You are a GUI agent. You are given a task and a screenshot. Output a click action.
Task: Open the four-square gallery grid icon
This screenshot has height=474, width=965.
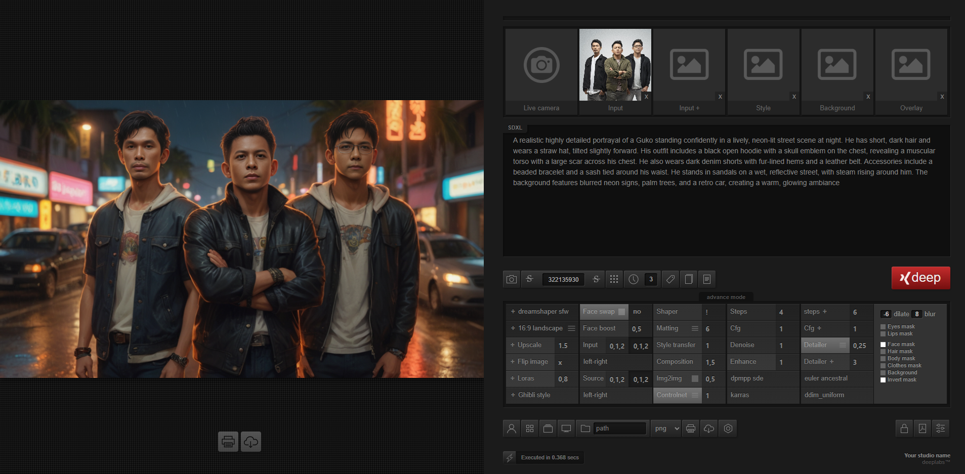pos(530,428)
